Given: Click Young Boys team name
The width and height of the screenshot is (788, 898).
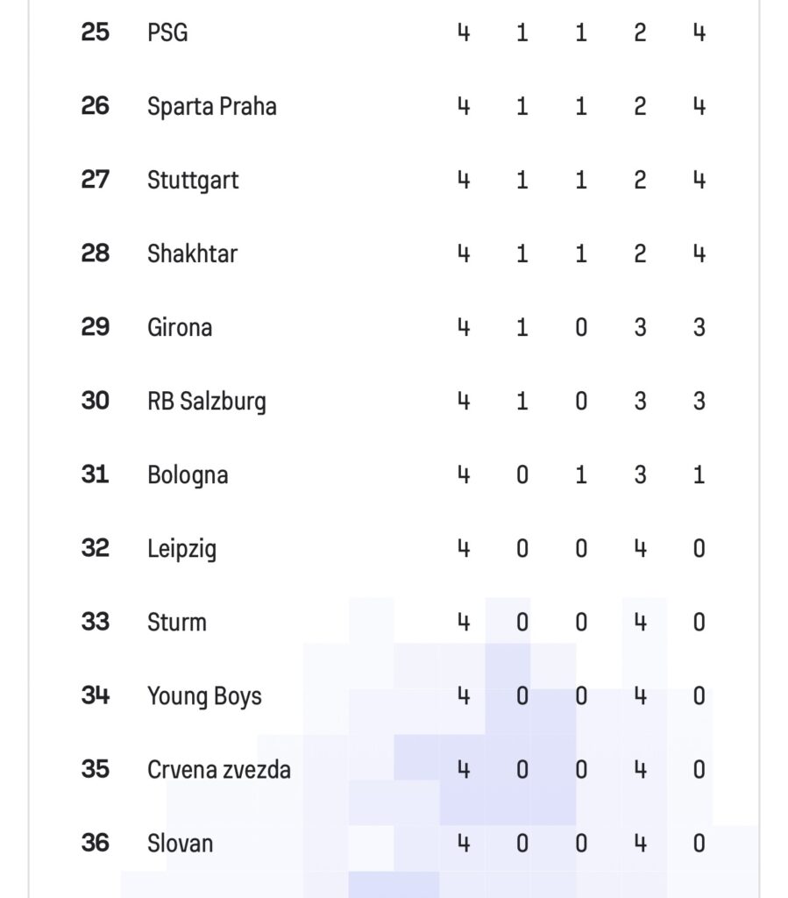Looking at the screenshot, I should (204, 696).
